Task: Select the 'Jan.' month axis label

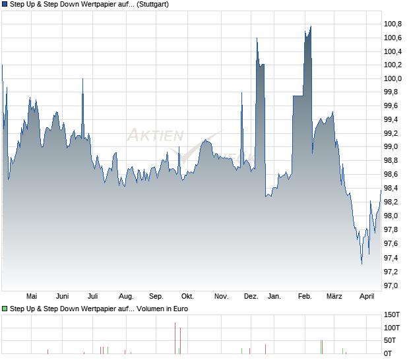Action: coord(274,296)
